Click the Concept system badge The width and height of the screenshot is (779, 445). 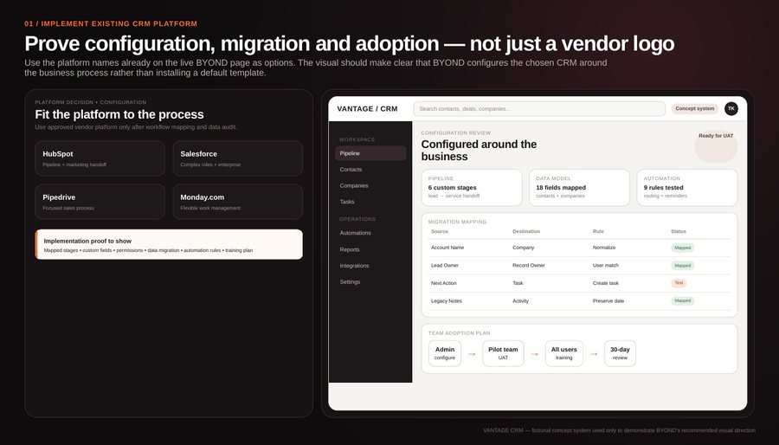tap(694, 108)
